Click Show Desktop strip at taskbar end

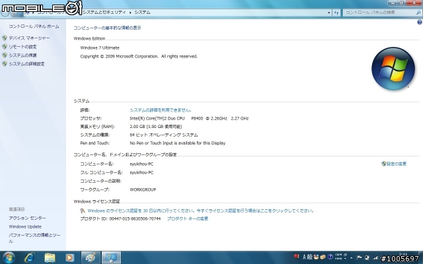coord(421,258)
